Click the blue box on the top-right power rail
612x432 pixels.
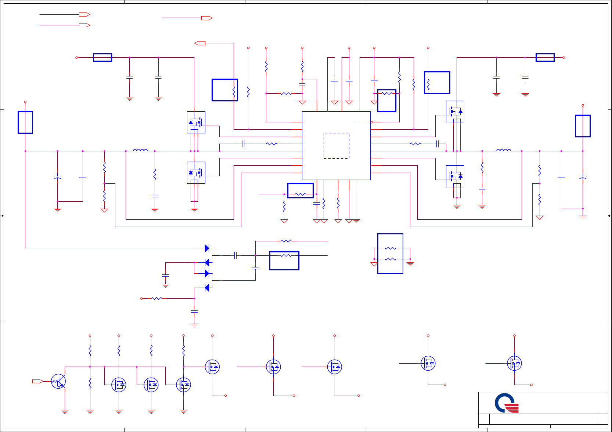545,57
